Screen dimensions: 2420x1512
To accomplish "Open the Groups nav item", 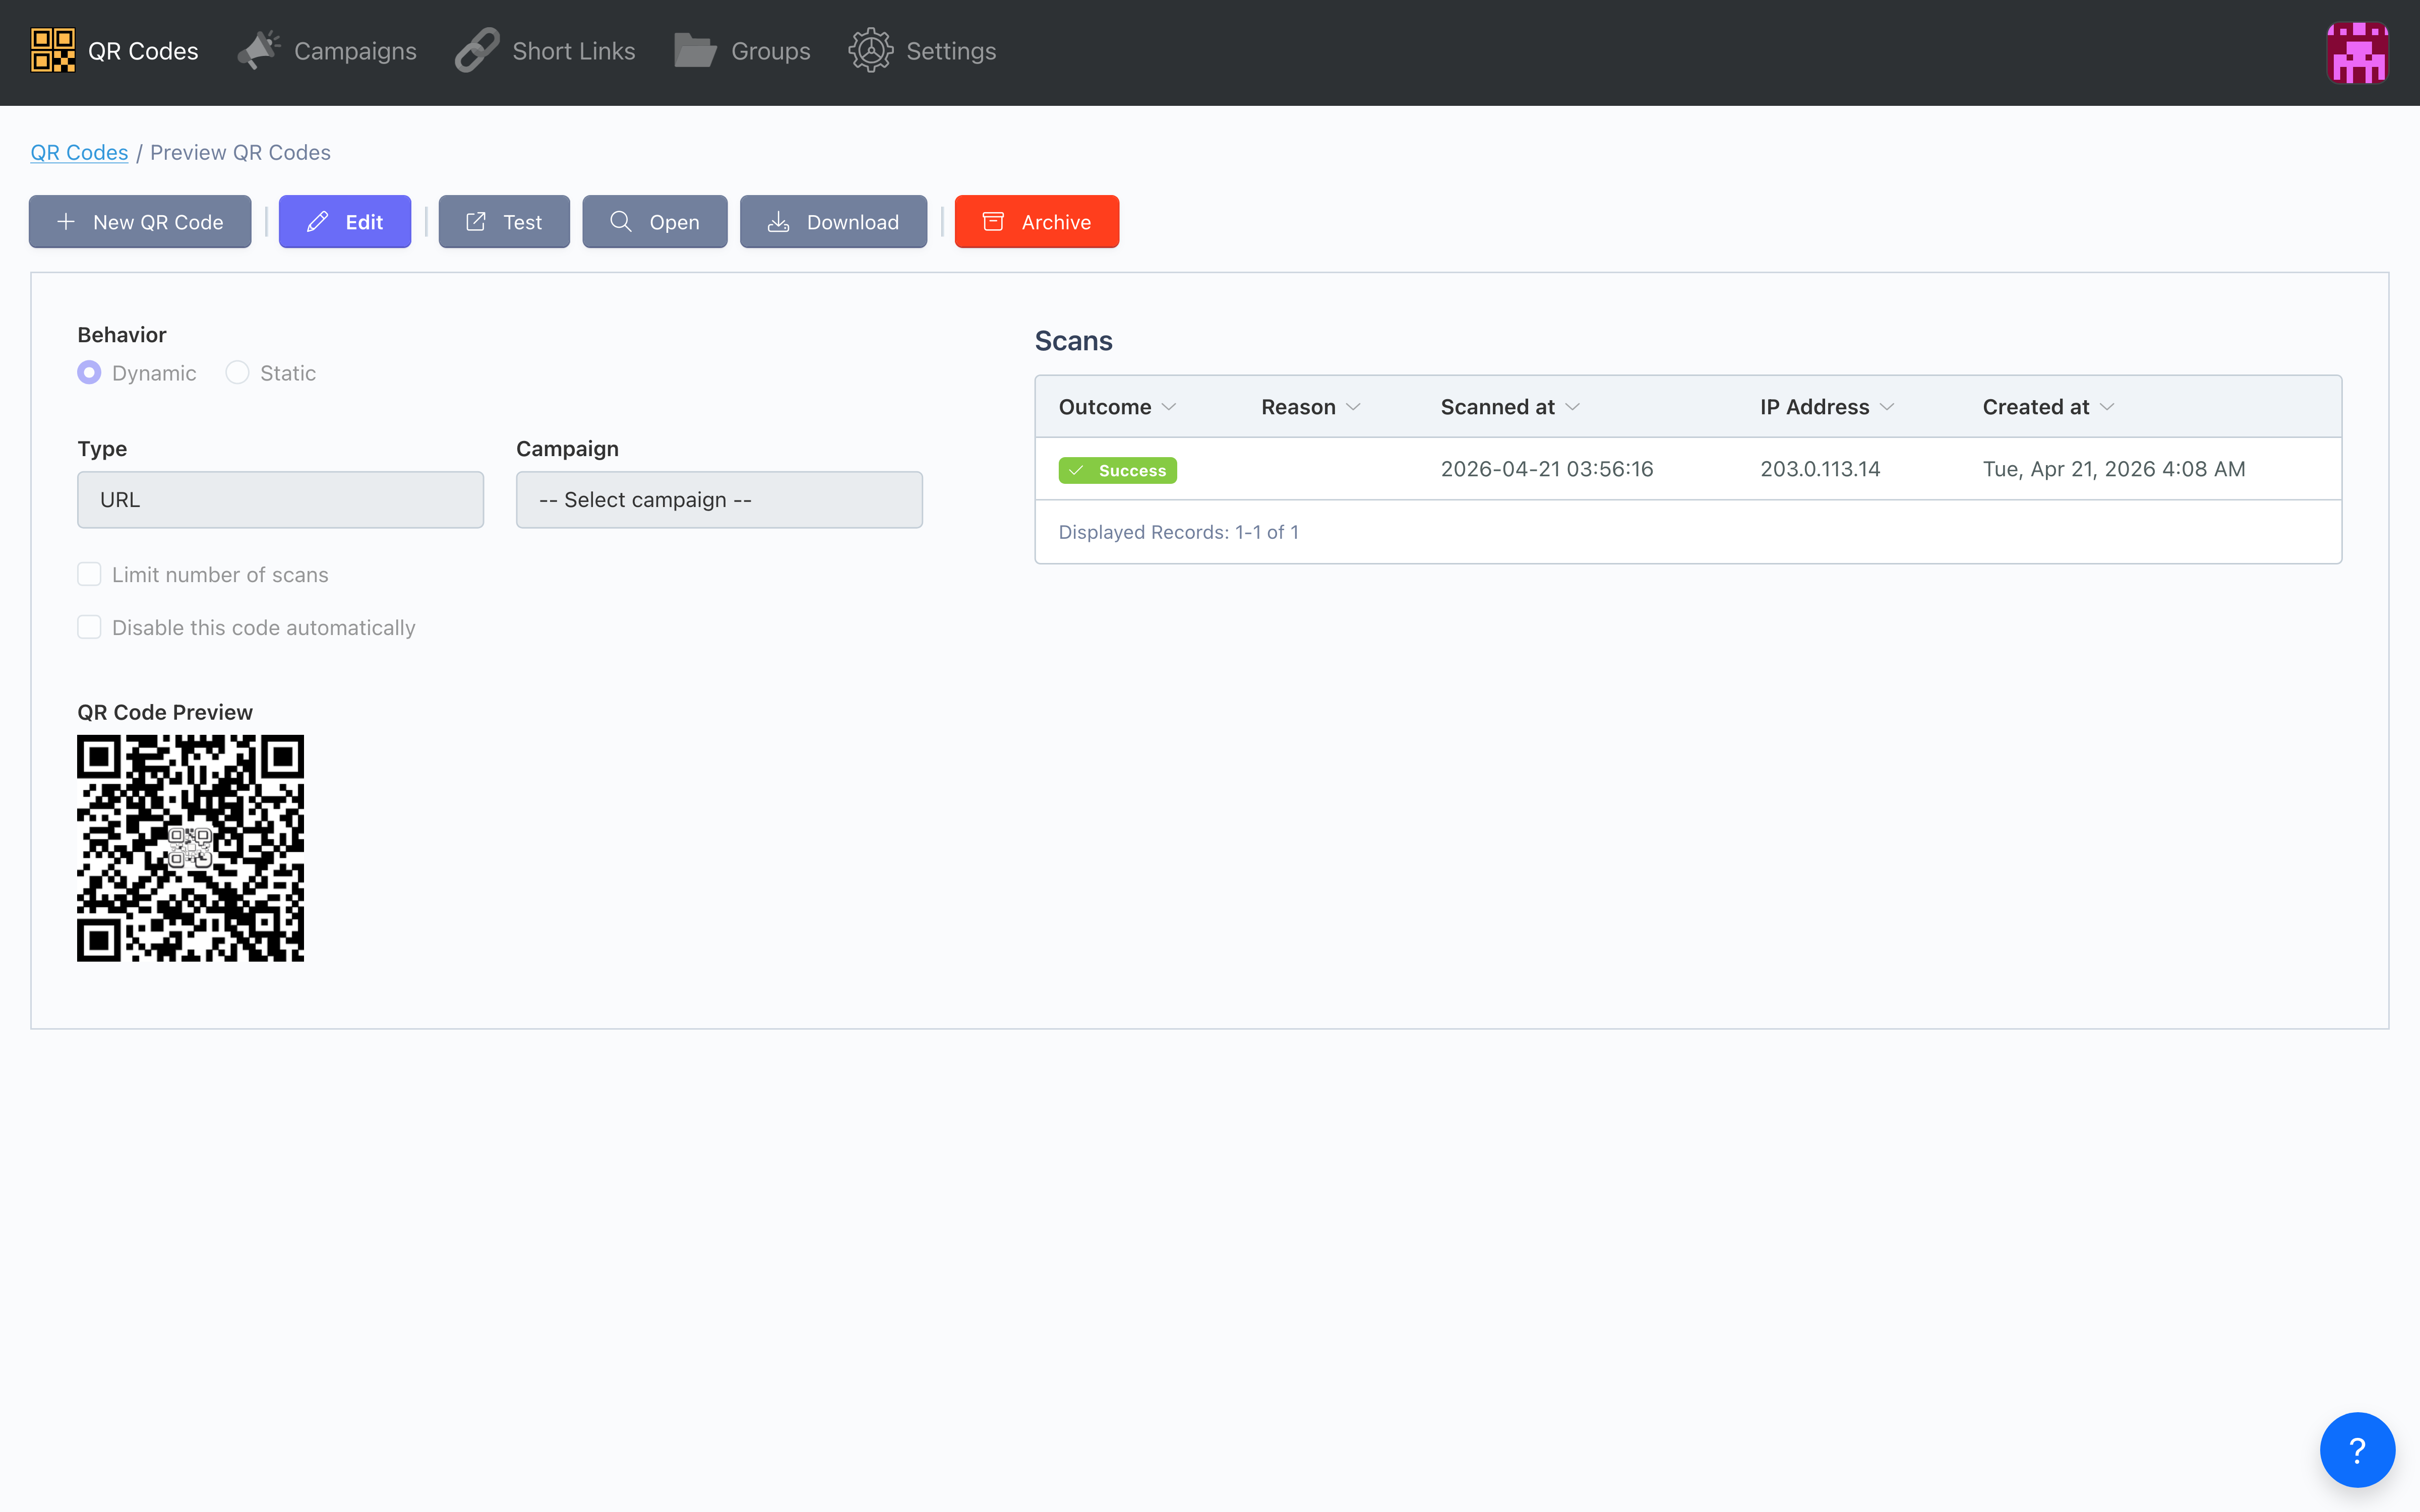I will pyautogui.click(x=742, y=51).
